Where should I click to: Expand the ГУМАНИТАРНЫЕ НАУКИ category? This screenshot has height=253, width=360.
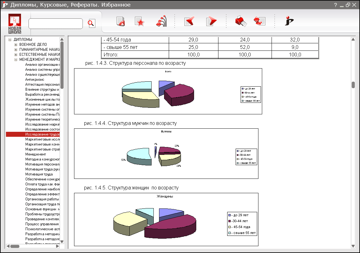[x=16, y=50]
